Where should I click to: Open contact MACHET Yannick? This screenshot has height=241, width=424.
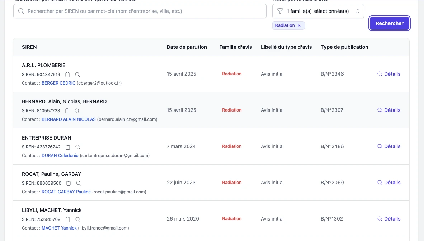point(59,228)
